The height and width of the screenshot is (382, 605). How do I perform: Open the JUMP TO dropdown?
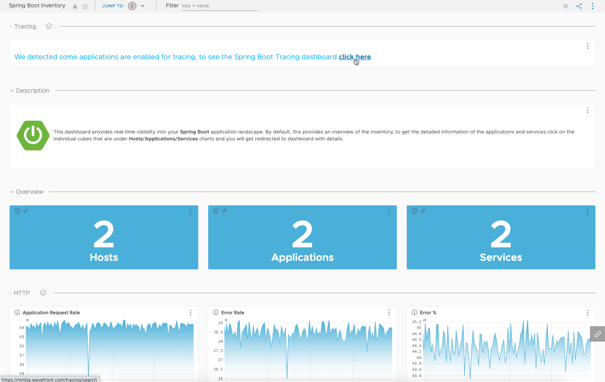tap(123, 6)
